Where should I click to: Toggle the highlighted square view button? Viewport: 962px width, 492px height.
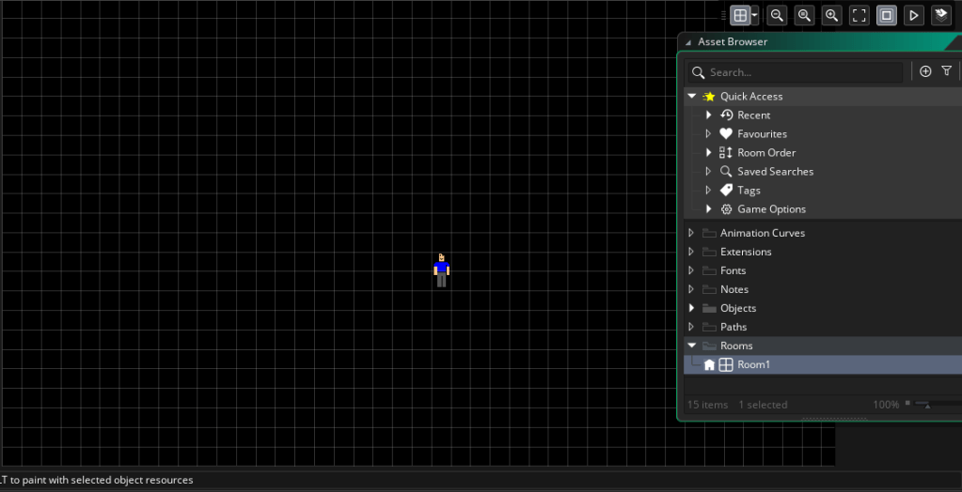coord(887,15)
